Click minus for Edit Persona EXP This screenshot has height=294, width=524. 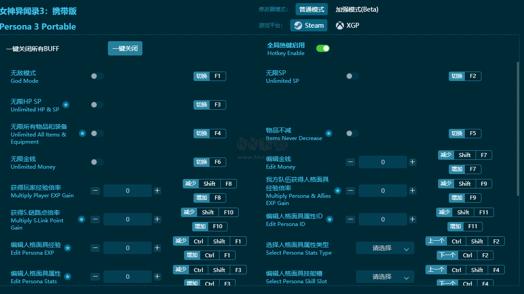95,248
